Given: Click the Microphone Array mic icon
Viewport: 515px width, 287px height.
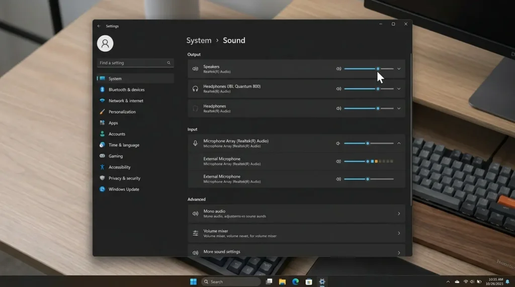Looking at the screenshot, I should [196, 143].
